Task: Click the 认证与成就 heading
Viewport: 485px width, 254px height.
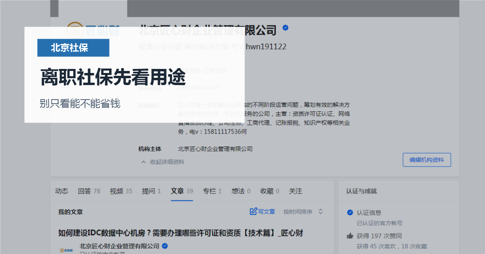Action: (x=361, y=191)
